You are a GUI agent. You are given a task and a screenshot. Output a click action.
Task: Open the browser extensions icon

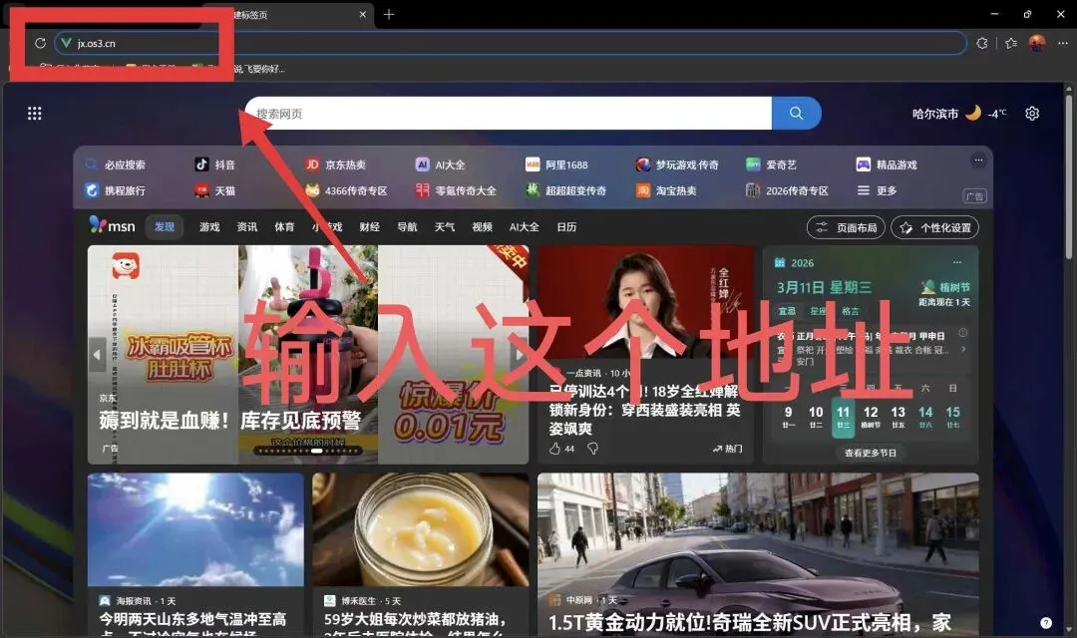982,43
